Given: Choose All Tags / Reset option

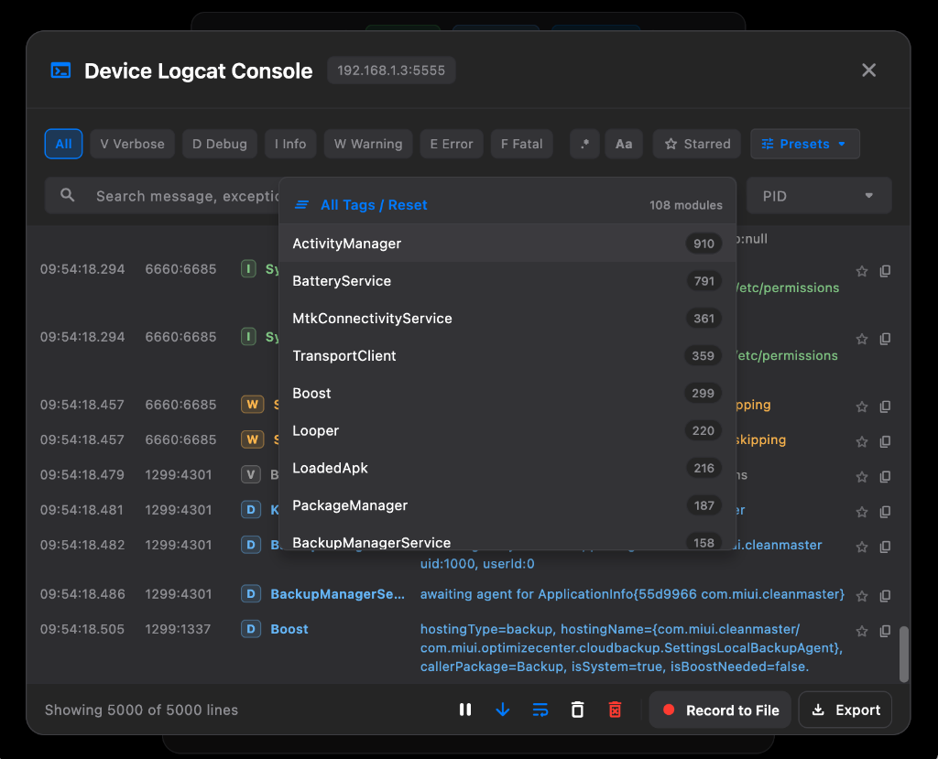Looking at the screenshot, I should click(x=507, y=204).
